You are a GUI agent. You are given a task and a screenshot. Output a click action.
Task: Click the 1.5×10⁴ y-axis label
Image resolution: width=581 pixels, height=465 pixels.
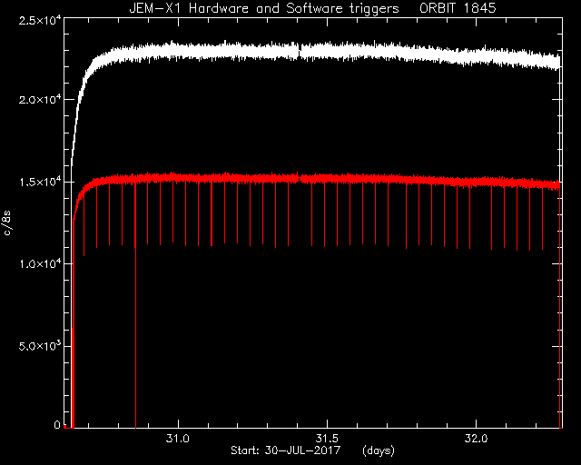coord(40,182)
